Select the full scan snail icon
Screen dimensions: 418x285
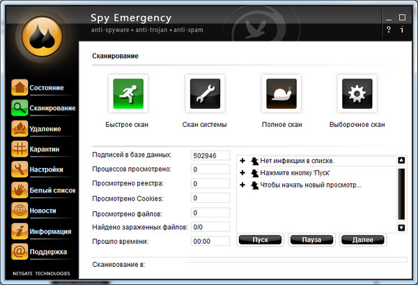point(281,94)
